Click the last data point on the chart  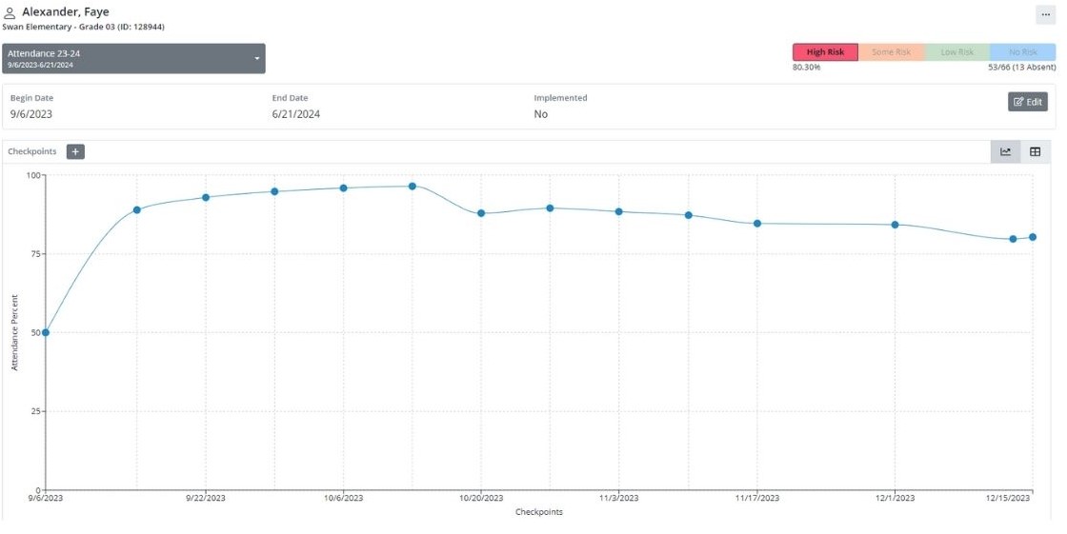pos(1033,237)
